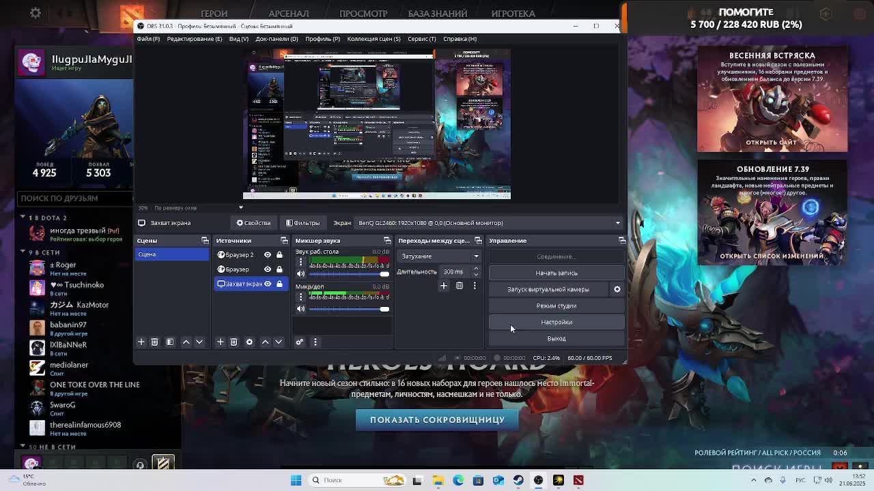Pop out the Переходы dock panel

tap(478, 241)
